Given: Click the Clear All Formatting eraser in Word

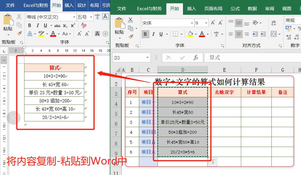Looking at the screenshot, I should coord(84,25).
